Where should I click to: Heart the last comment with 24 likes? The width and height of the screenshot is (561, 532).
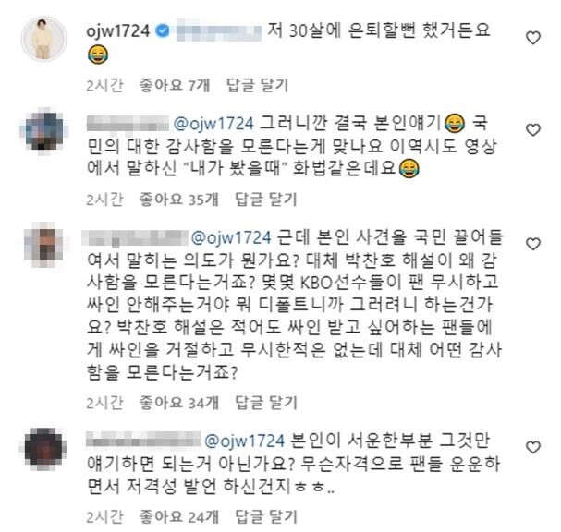(x=533, y=447)
